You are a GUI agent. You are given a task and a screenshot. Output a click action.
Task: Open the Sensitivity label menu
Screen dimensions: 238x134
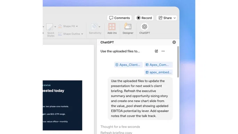95,29
